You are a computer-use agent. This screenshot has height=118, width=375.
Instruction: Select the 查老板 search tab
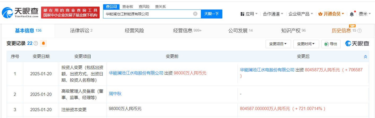point(127,7)
